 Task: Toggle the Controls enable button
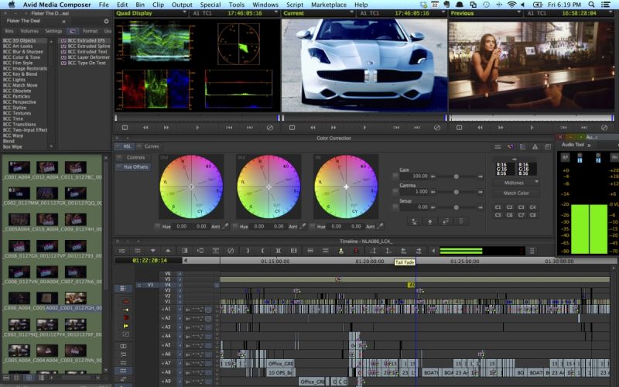tap(119, 157)
